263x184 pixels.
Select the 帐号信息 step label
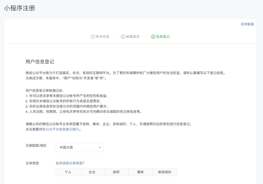pos(103,37)
